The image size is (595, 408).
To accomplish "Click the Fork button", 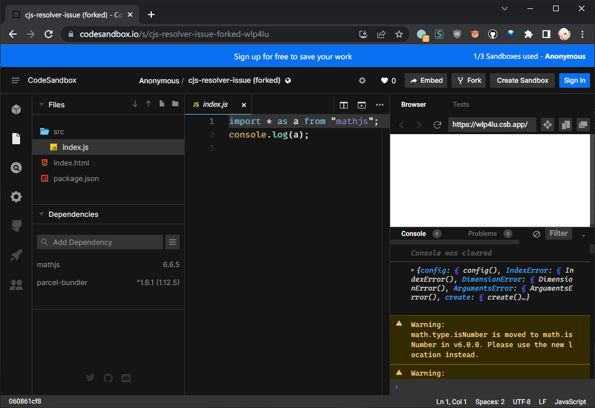I will [468, 80].
